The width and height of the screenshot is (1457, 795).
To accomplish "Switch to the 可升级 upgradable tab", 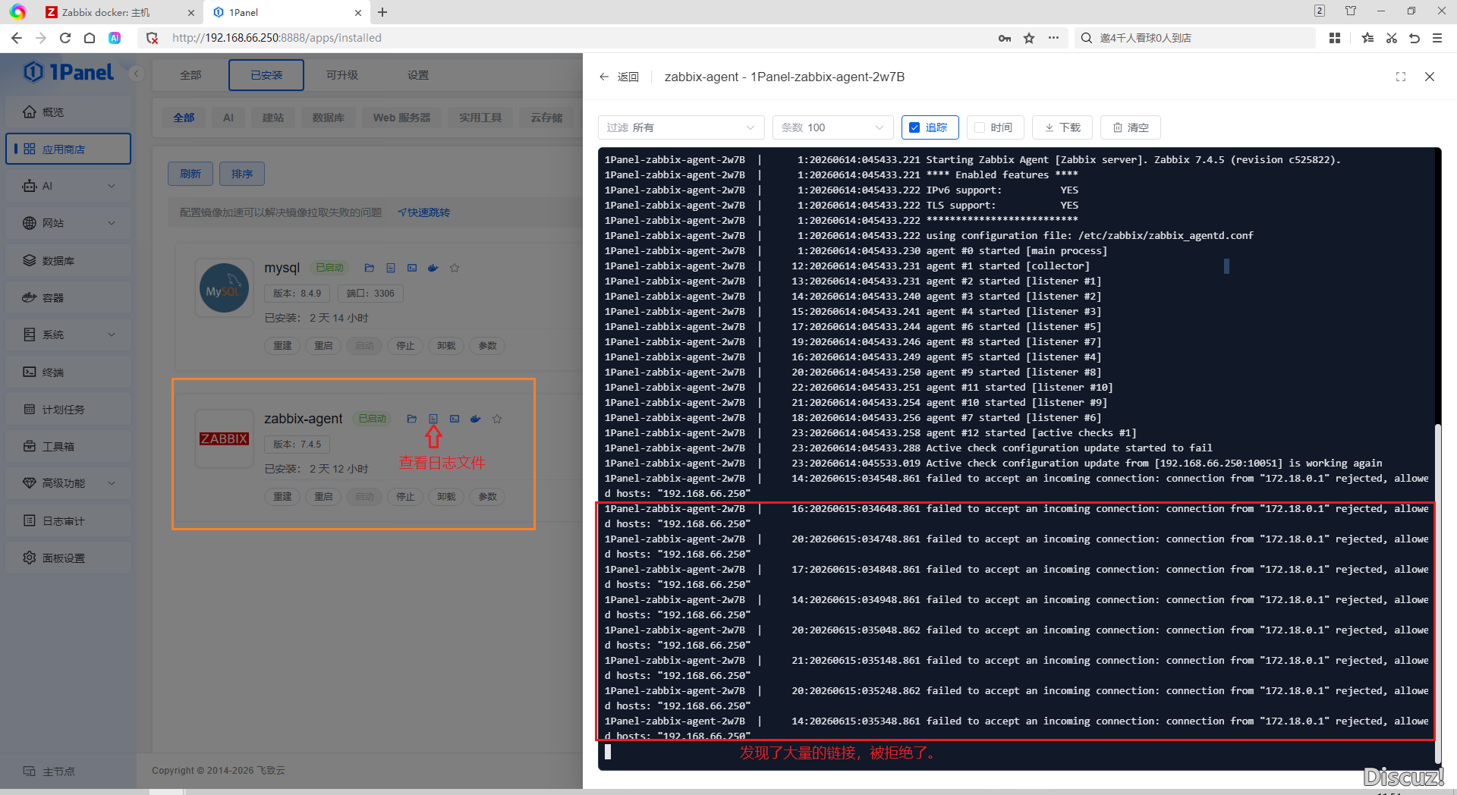I will [x=342, y=75].
